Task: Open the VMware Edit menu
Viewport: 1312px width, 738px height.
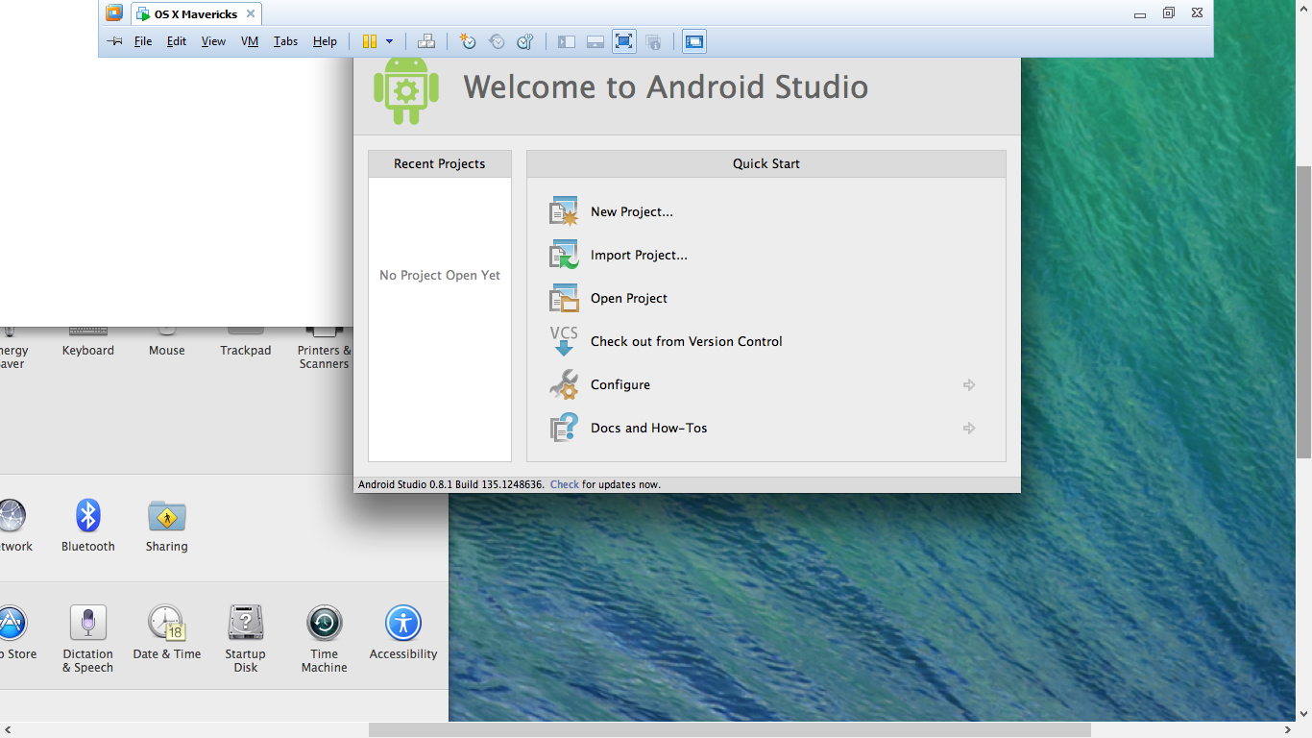Action: click(x=177, y=41)
